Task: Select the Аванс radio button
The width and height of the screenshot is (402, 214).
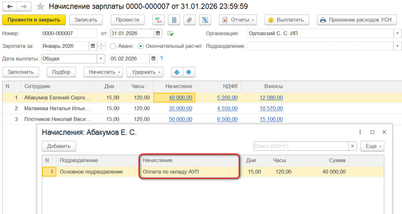Action: [113, 46]
